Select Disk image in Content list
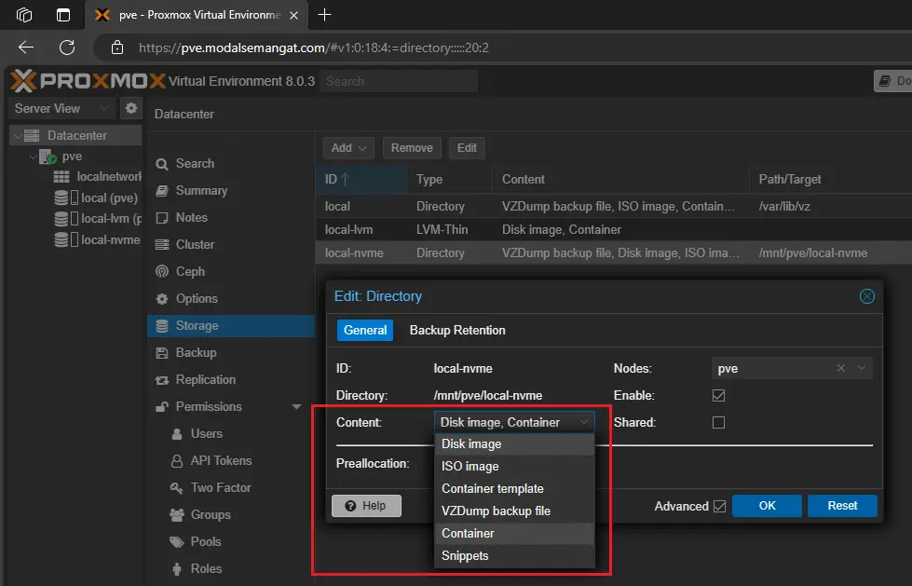The width and height of the screenshot is (912, 586). click(x=515, y=444)
